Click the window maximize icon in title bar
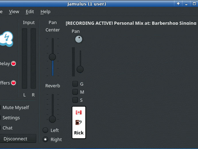This screenshot has width=198, height=149. pos(194,4)
